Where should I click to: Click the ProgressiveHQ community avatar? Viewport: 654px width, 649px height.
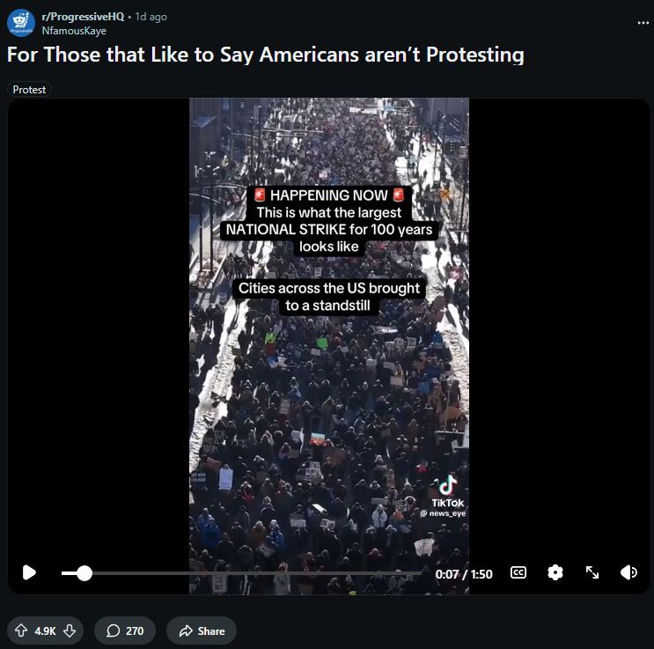click(21, 23)
